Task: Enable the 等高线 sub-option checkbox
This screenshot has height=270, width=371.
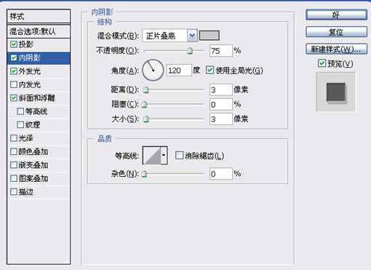Action: tap(20, 111)
